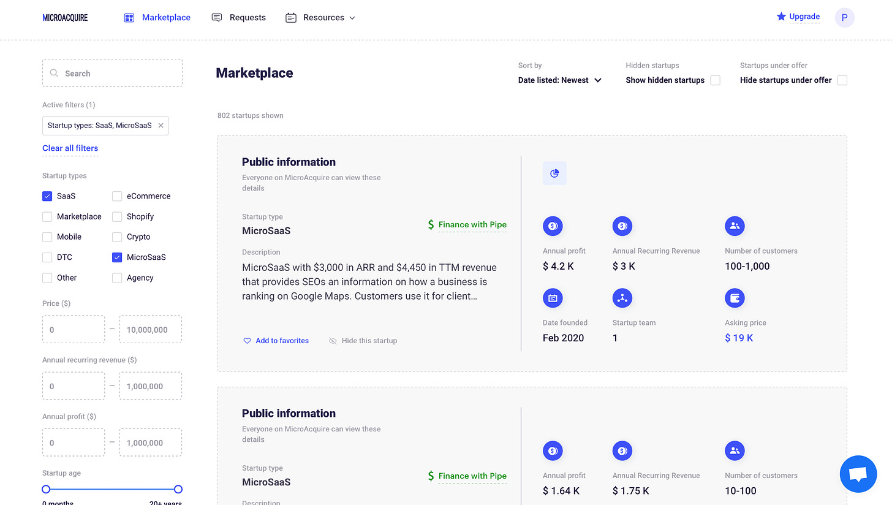Screen dimensions: 892x505
Task: Expand the Resources menu chevron
Action: [352, 18]
